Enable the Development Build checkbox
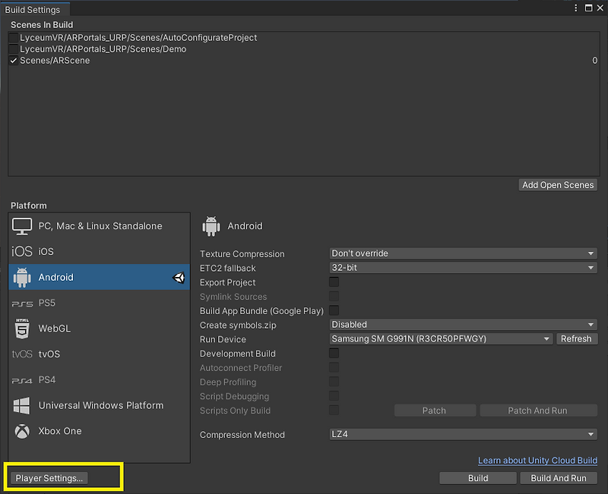The image size is (608, 494). (333, 354)
